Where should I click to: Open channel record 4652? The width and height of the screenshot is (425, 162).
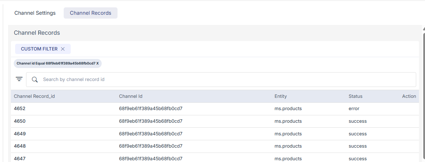point(20,109)
